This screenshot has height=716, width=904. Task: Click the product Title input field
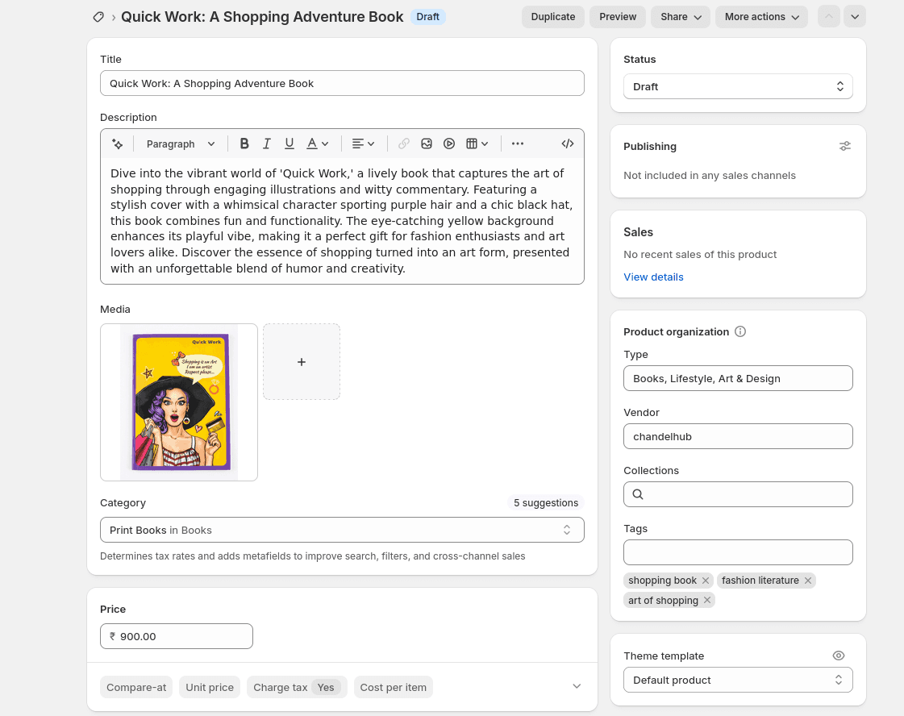point(342,84)
